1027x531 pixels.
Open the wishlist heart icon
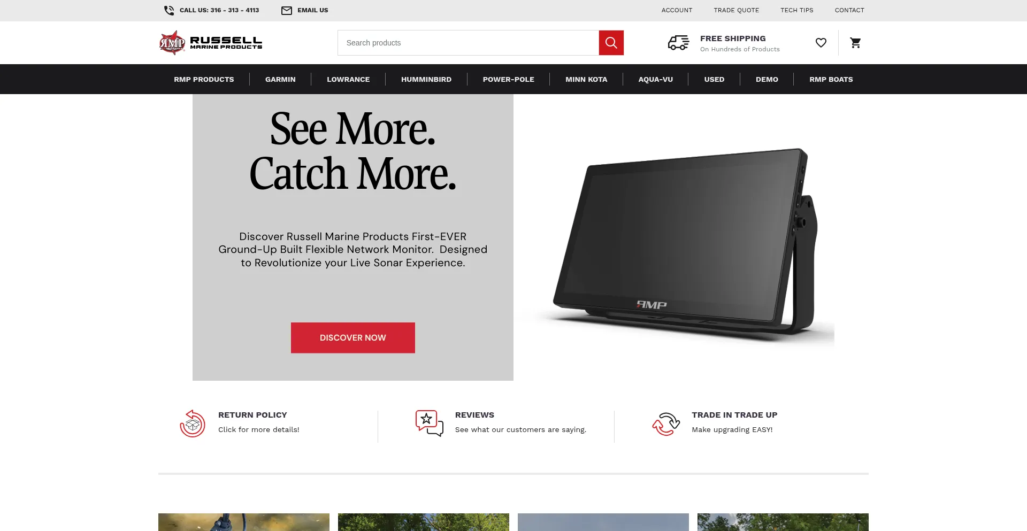click(821, 43)
